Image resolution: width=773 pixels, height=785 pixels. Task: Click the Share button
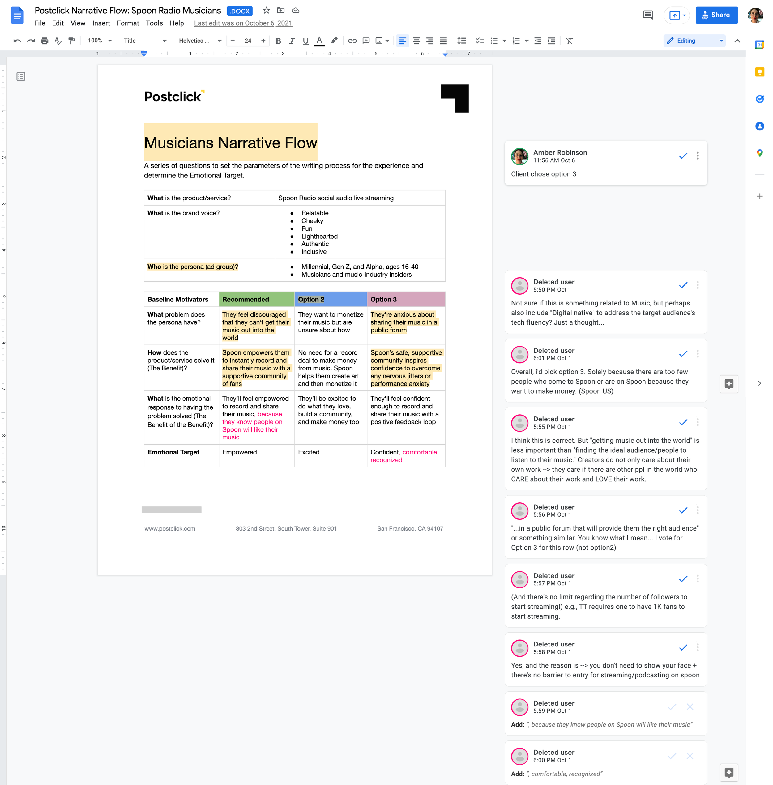pyautogui.click(x=716, y=15)
